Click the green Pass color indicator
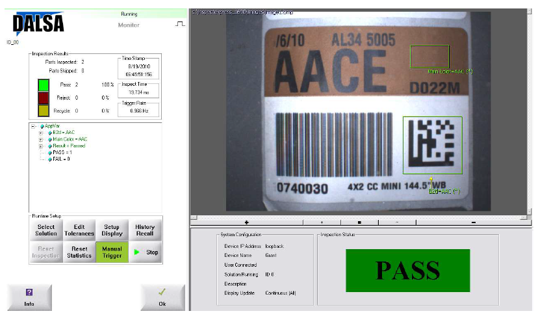The width and height of the screenshot is (536, 322). (44, 85)
